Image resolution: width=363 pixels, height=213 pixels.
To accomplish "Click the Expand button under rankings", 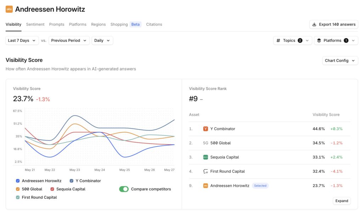I will (x=342, y=201).
